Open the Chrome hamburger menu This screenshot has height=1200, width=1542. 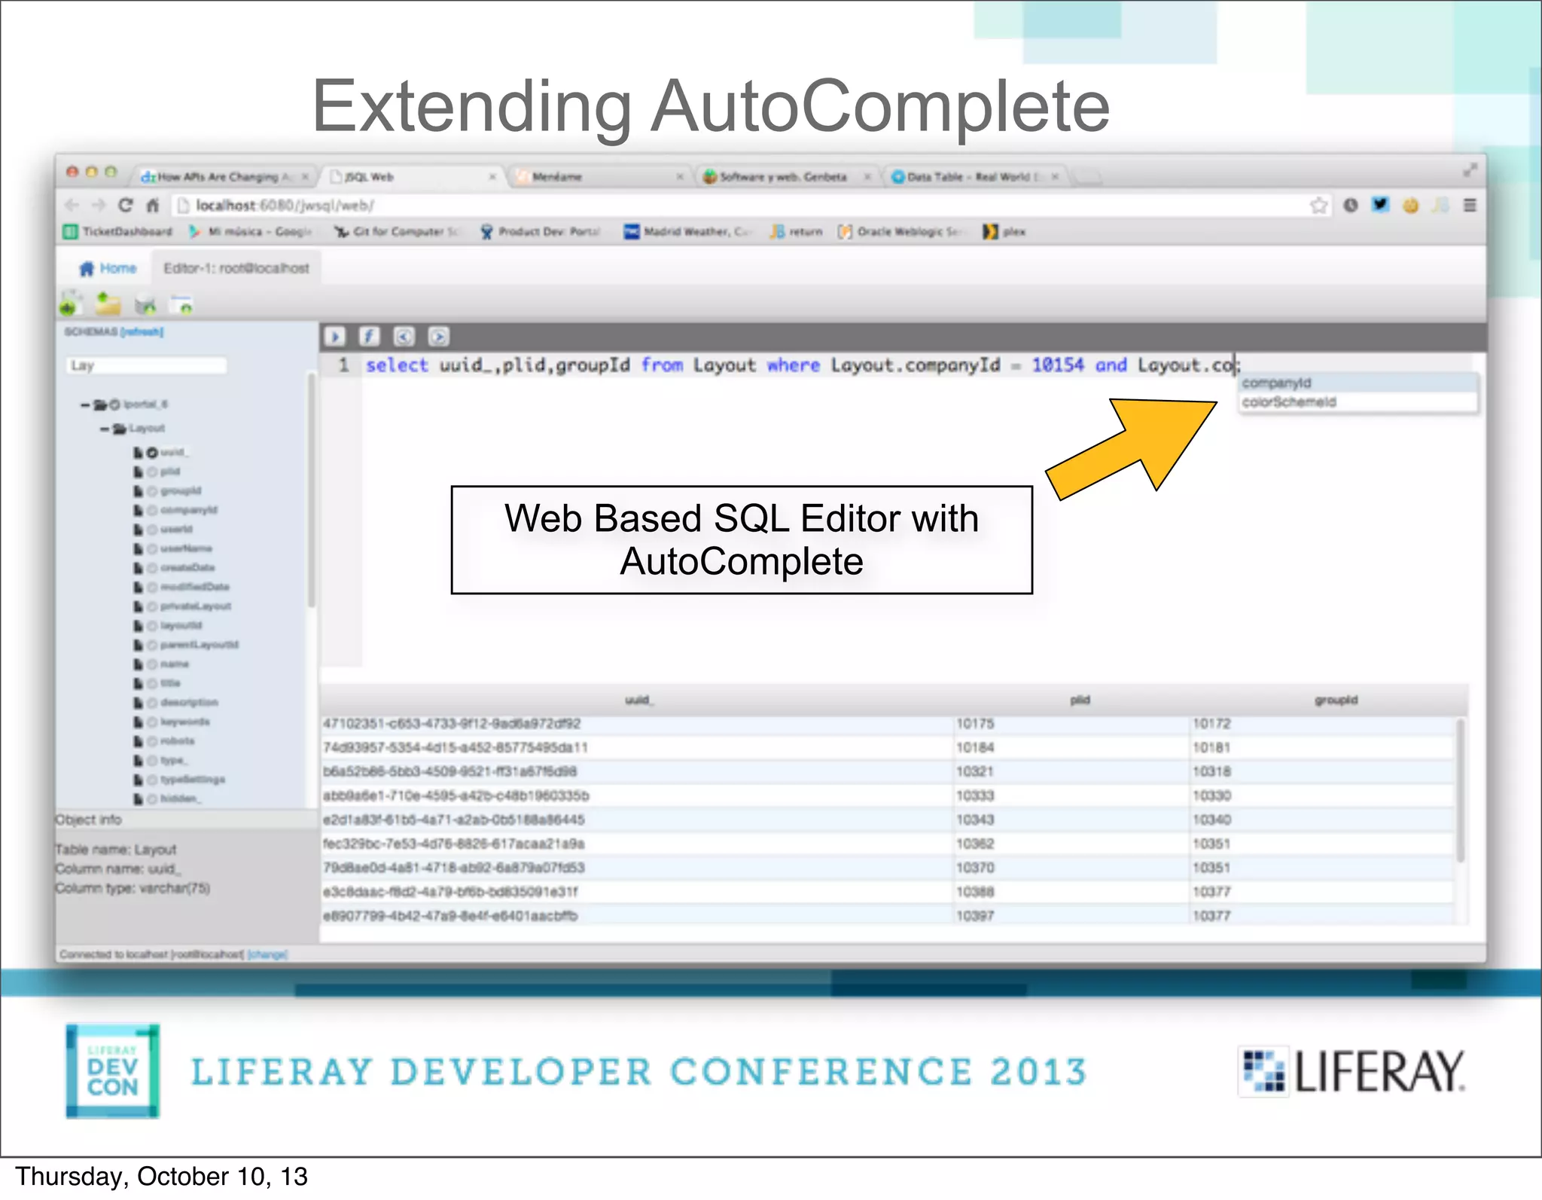(x=1470, y=205)
